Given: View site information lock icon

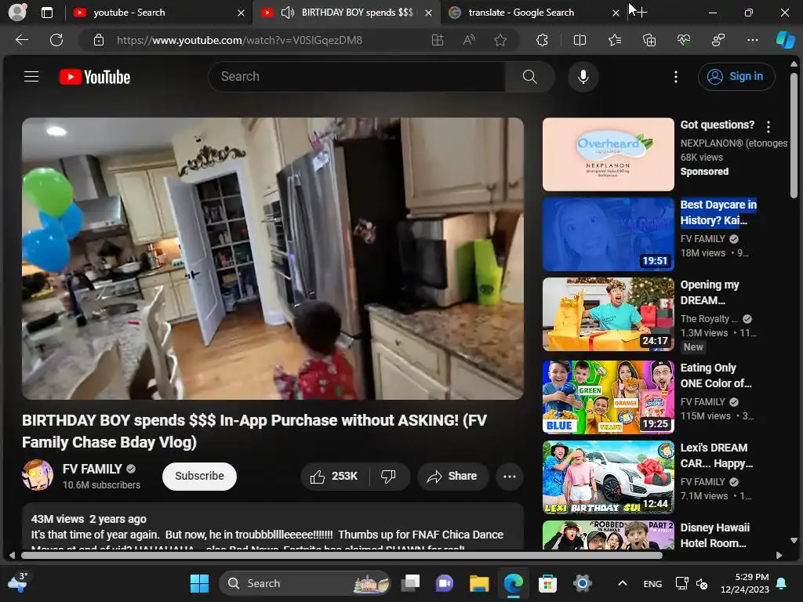Looking at the screenshot, I should [x=99, y=40].
